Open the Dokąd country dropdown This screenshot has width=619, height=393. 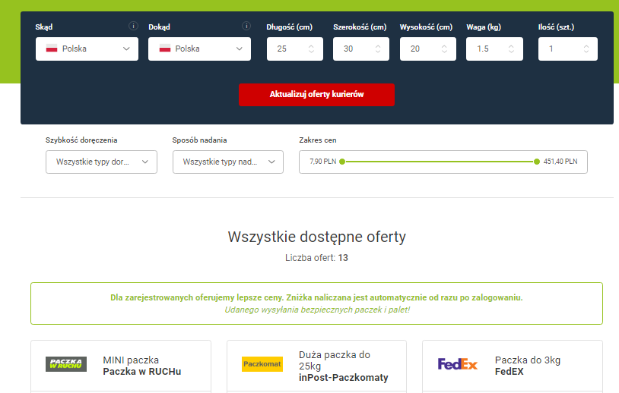pyautogui.click(x=199, y=49)
